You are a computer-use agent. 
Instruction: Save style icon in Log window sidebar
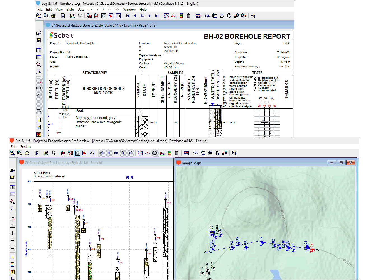click(x=39, y=40)
